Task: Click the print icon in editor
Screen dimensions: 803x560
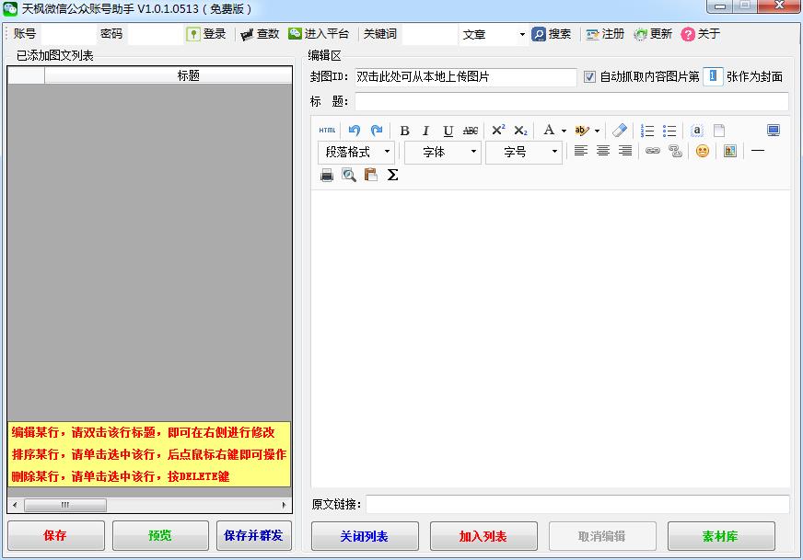Action: pos(327,175)
